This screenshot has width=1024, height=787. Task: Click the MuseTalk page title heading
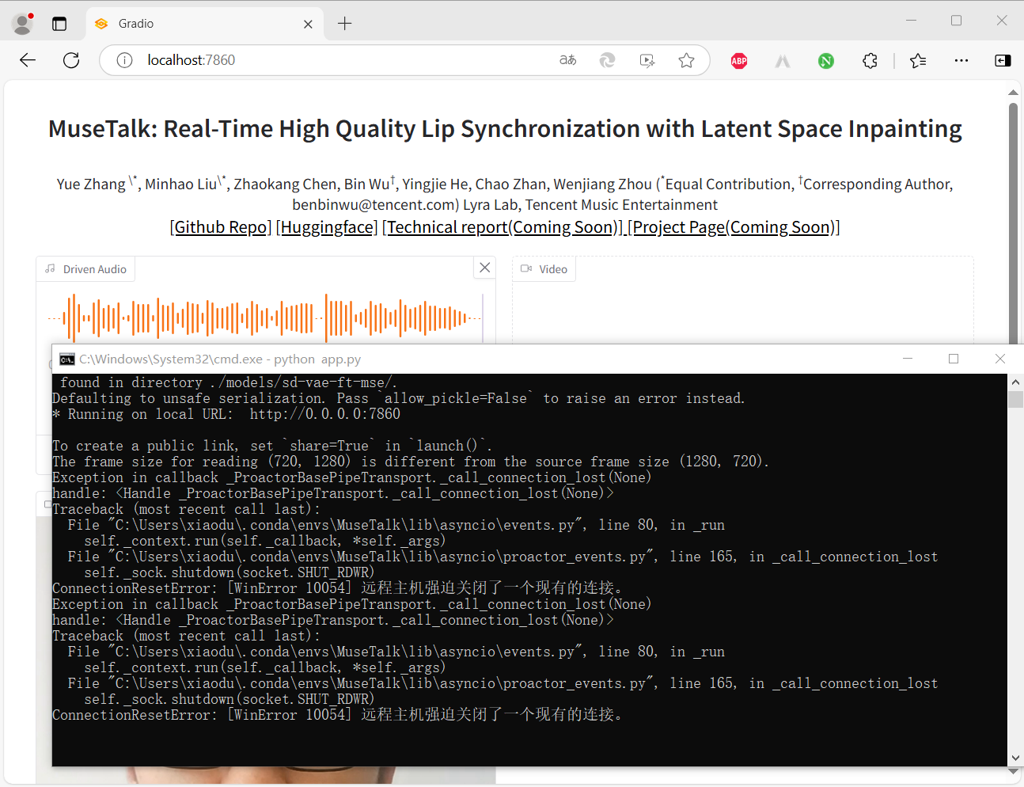[505, 129]
